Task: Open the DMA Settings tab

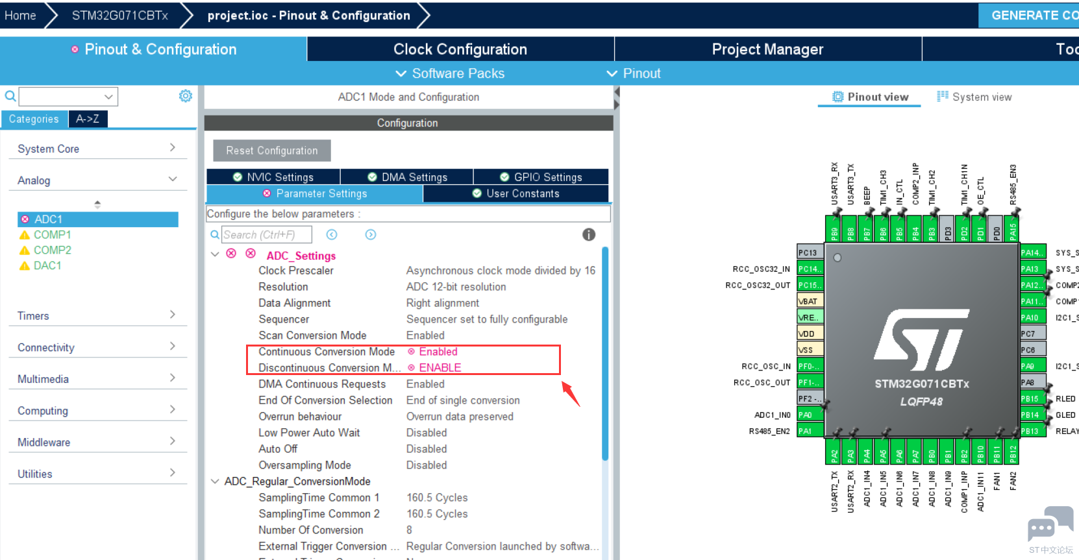Action: pos(407,177)
